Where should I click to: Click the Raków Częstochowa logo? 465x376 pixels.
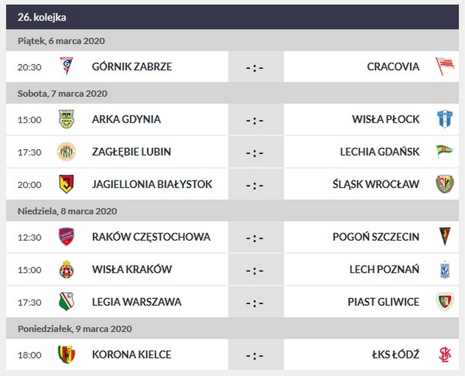click(66, 237)
